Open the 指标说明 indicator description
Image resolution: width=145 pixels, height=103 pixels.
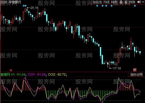tap(137, 75)
